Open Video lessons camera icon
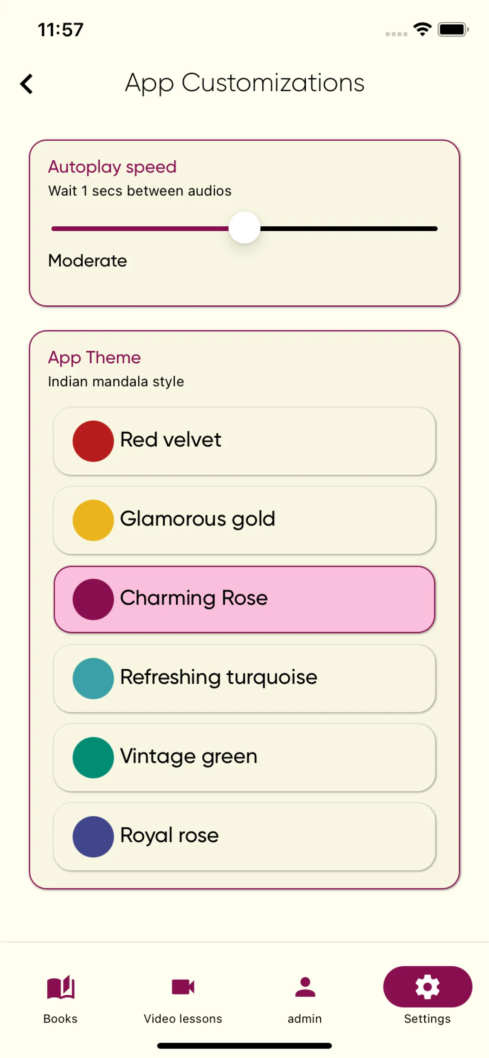This screenshot has height=1058, width=489. 183,986
